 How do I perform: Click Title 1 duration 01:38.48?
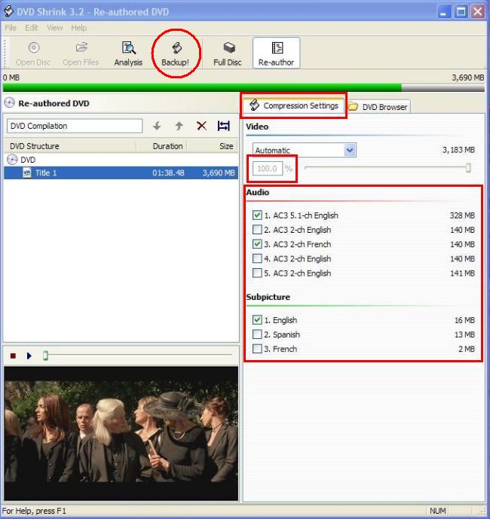coord(168,172)
